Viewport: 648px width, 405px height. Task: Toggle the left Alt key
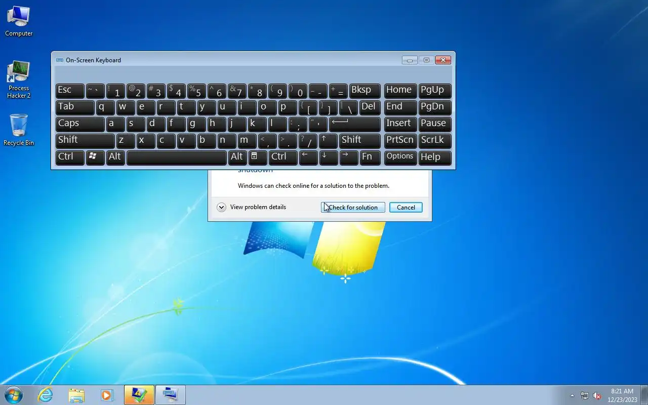point(115,157)
